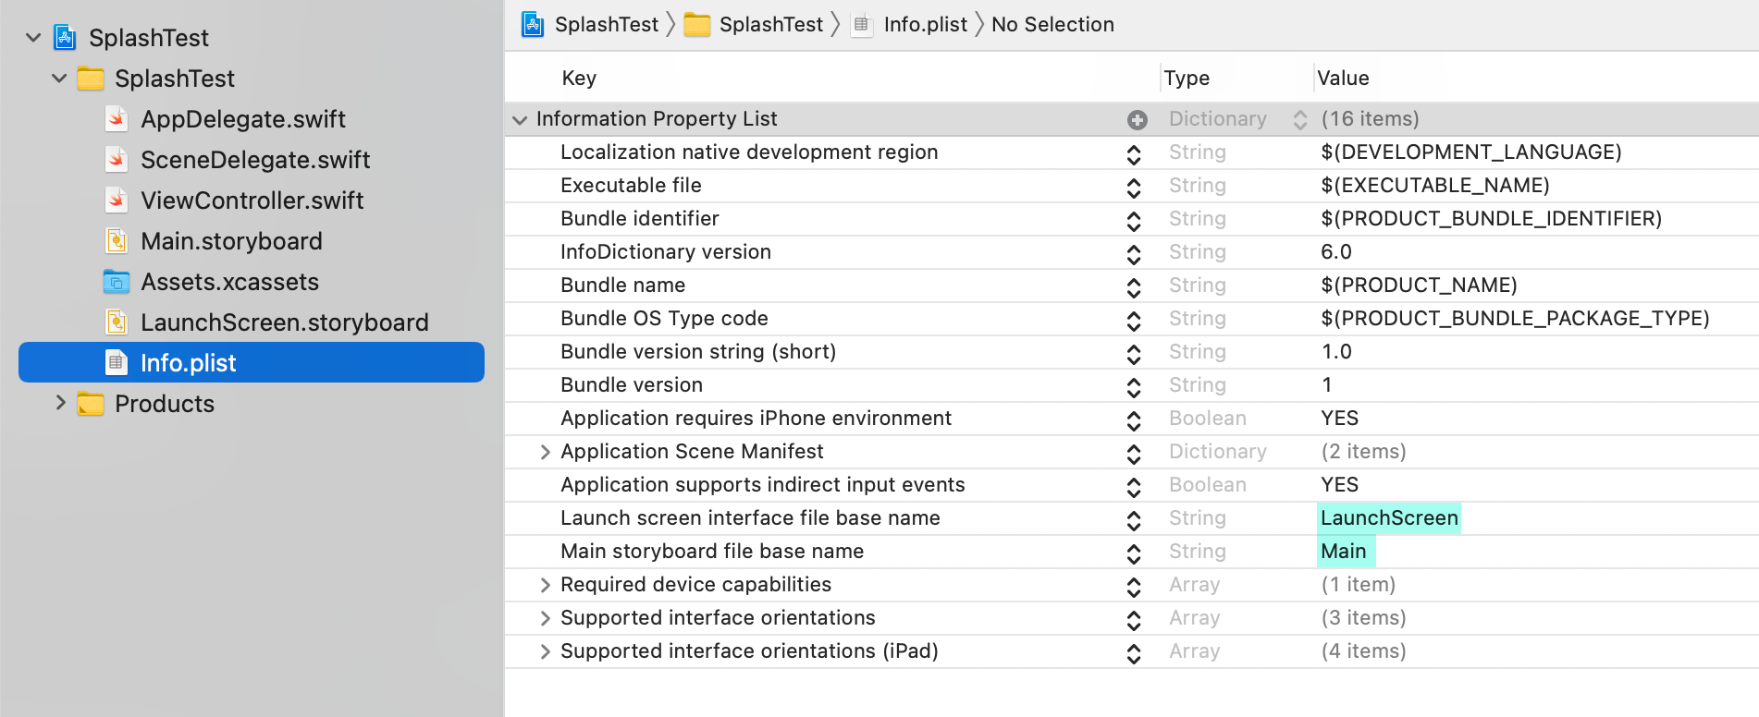This screenshot has width=1759, height=717.
Task: Open key stepper for Bundle name
Action: point(1134,287)
